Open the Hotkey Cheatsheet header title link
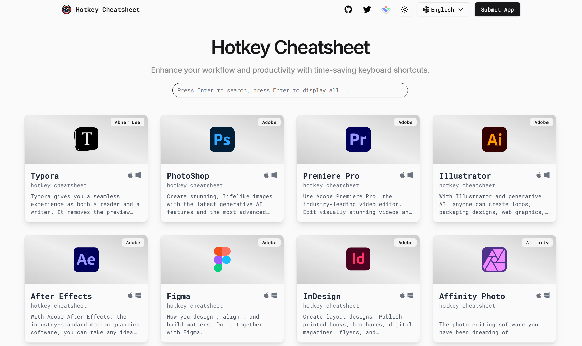582x346 pixels. (108, 10)
